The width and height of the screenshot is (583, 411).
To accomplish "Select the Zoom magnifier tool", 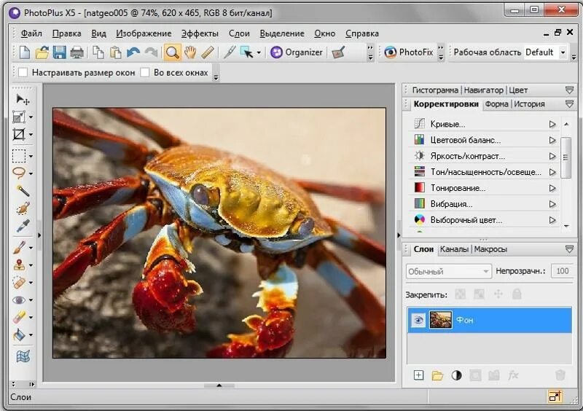I will click(172, 52).
